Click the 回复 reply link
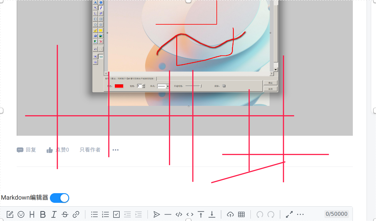Screen dimensions: 376x221 tap(31, 150)
